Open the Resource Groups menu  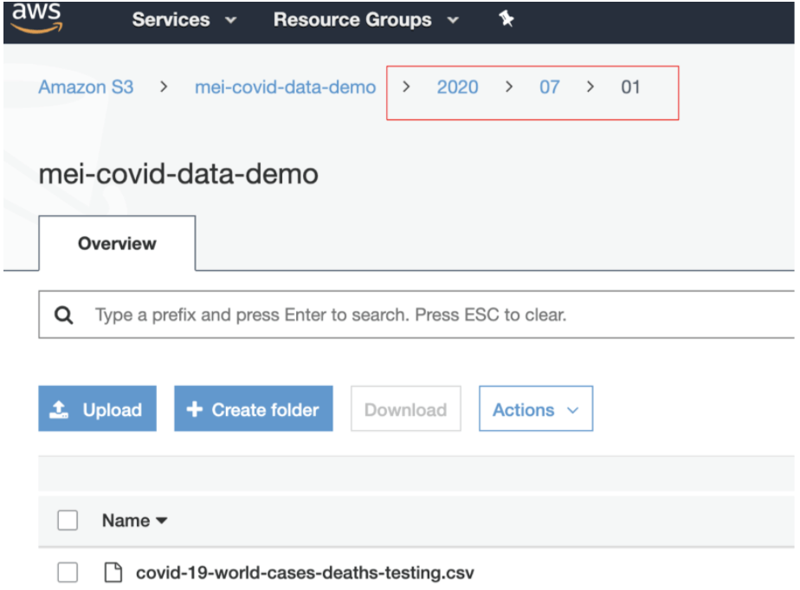pyautogui.click(x=366, y=19)
